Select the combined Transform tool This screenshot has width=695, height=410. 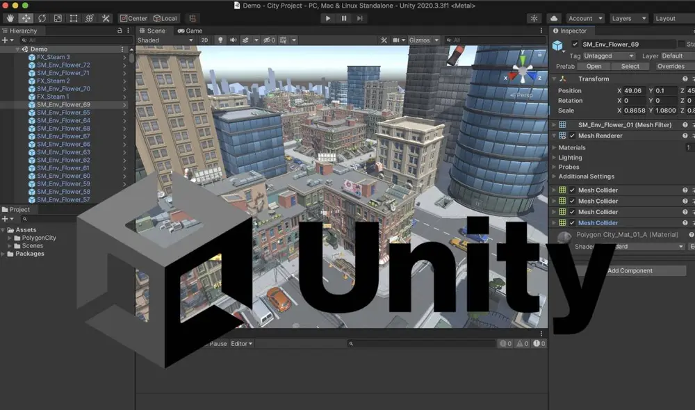pyautogui.click(x=90, y=18)
